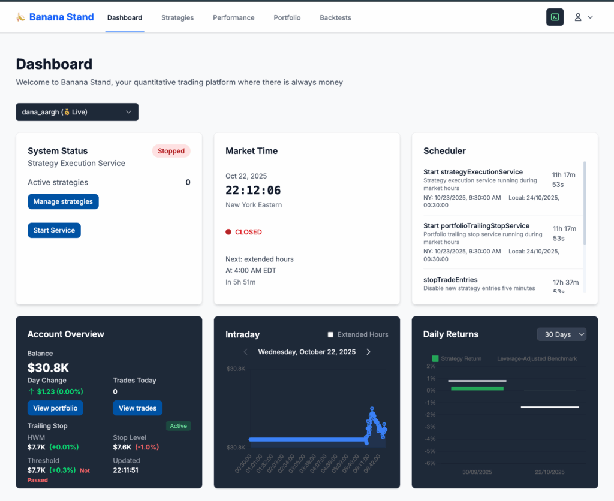Go to previous day with the Intraday left arrow
Viewport: 614px width, 501px height.
pyautogui.click(x=245, y=352)
